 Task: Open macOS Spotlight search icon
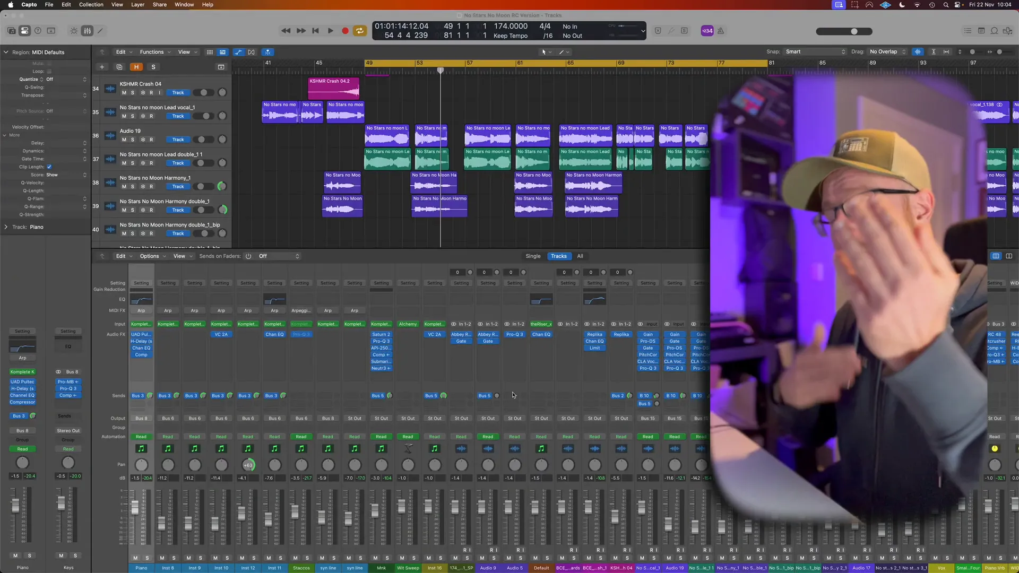point(945,5)
